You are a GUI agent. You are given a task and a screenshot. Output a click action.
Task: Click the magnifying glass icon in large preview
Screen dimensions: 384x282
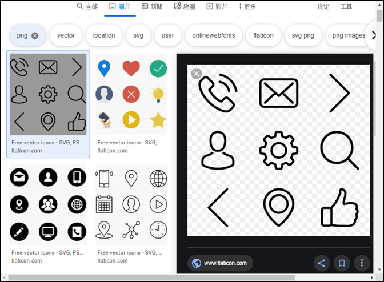[x=339, y=150]
